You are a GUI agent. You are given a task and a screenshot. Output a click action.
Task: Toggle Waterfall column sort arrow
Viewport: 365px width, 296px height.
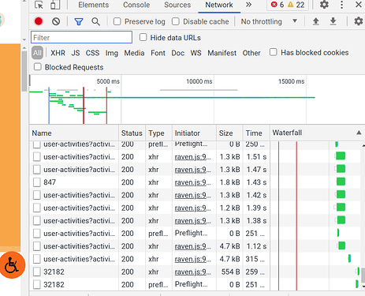tap(359, 133)
